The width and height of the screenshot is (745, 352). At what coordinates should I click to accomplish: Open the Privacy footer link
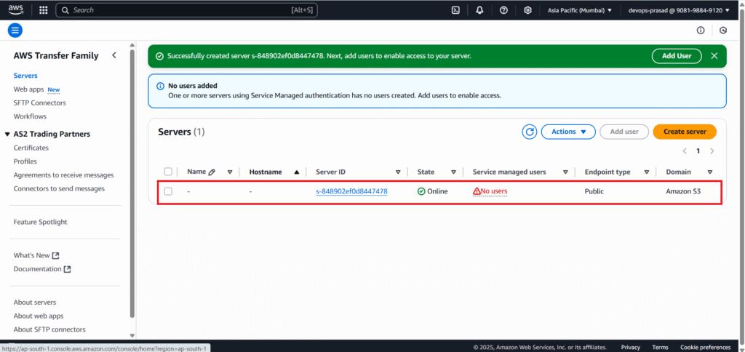pyautogui.click(x=631, y=347)
